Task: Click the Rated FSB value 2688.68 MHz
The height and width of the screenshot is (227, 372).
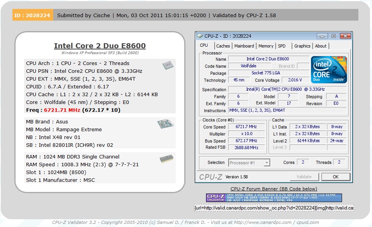Action: (246, 148)
